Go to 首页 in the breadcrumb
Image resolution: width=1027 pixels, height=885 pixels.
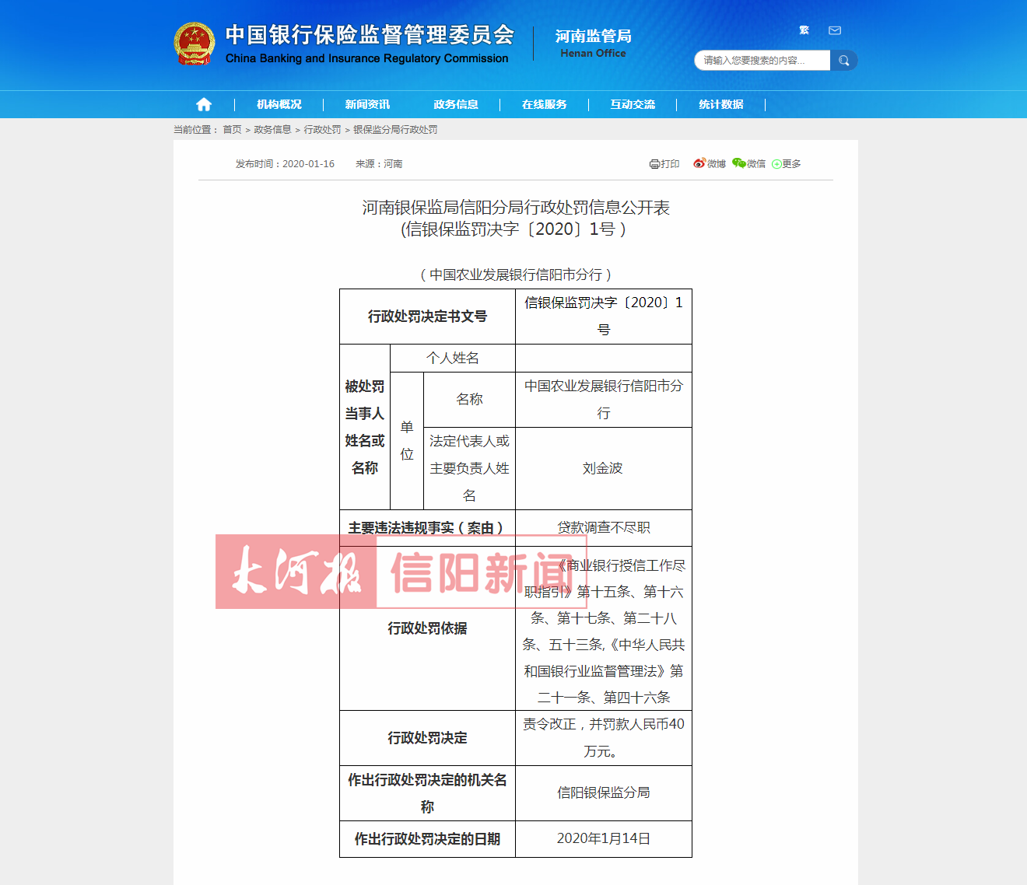[232, 130]
